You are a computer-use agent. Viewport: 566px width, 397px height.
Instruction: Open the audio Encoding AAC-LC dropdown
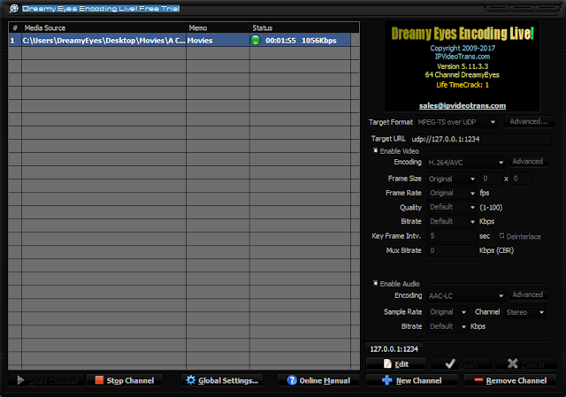pos(466,295)
